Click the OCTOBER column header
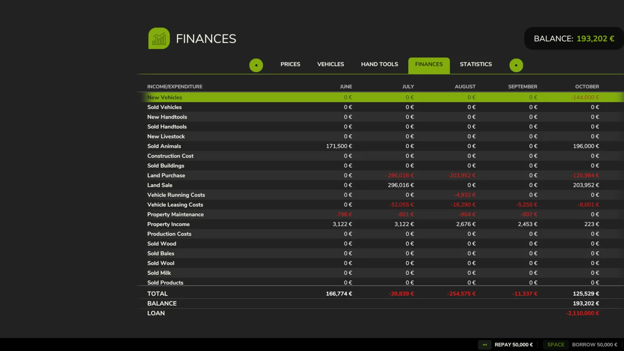624x351 pixels. (587, 87)
